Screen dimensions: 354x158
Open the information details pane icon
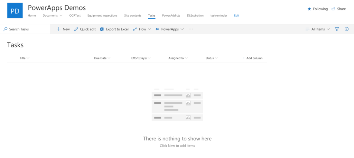coord(346,29)
